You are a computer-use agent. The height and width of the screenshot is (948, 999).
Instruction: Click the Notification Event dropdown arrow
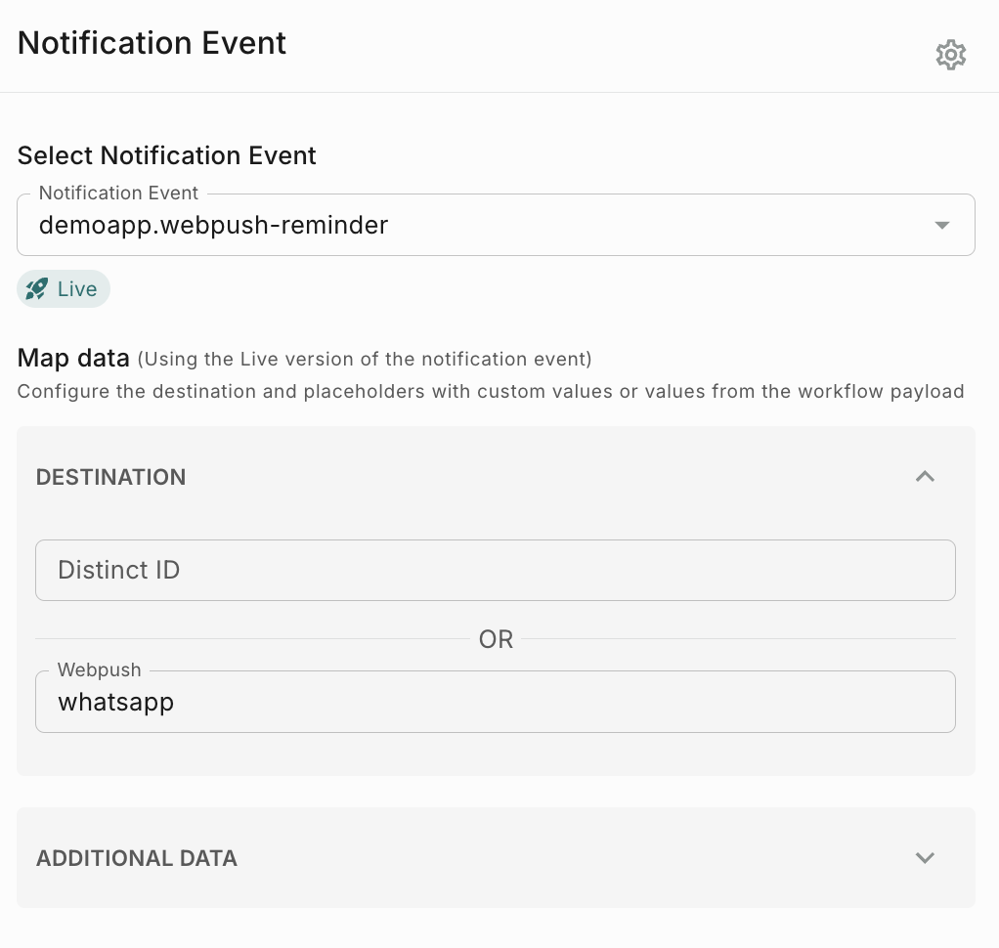point(941,224)
